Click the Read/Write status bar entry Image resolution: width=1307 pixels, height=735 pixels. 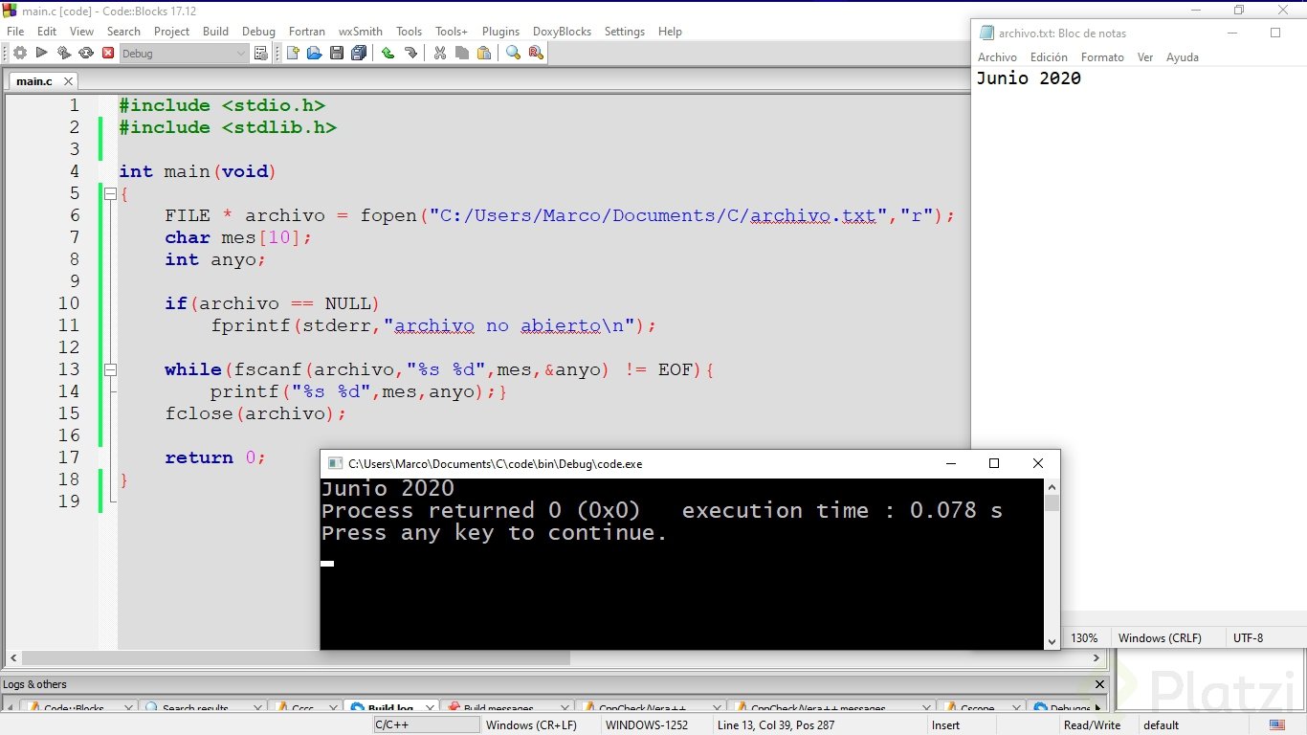1092,725
